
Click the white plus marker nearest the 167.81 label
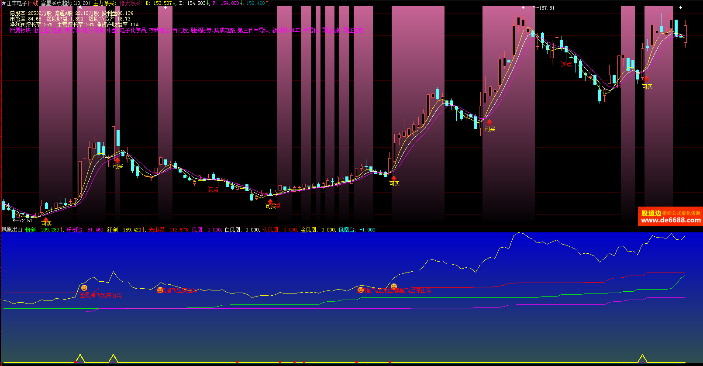(523, 7)
